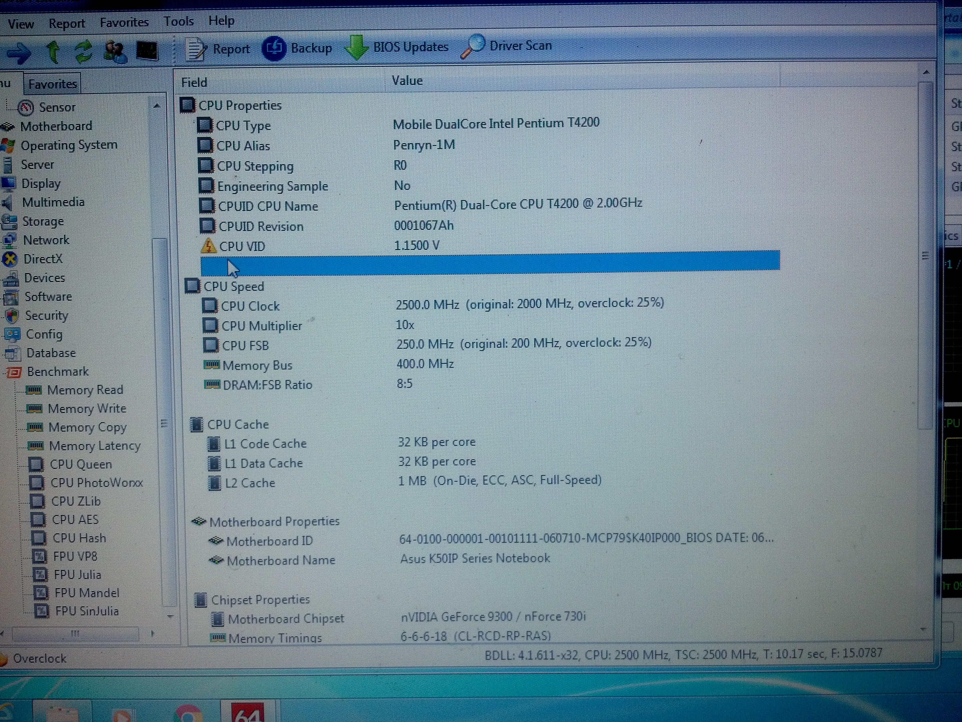The width and height of the screenshot is (962, 722).
Task: Click the Security shield icon in the tree
Action: [12, 316]
